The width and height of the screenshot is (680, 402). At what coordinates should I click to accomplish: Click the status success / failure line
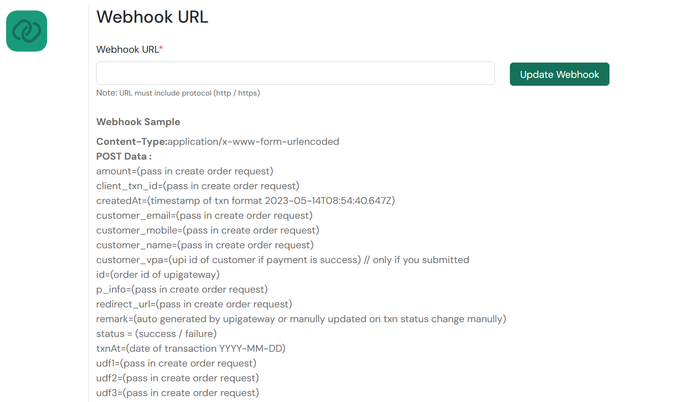click(156, 334)
